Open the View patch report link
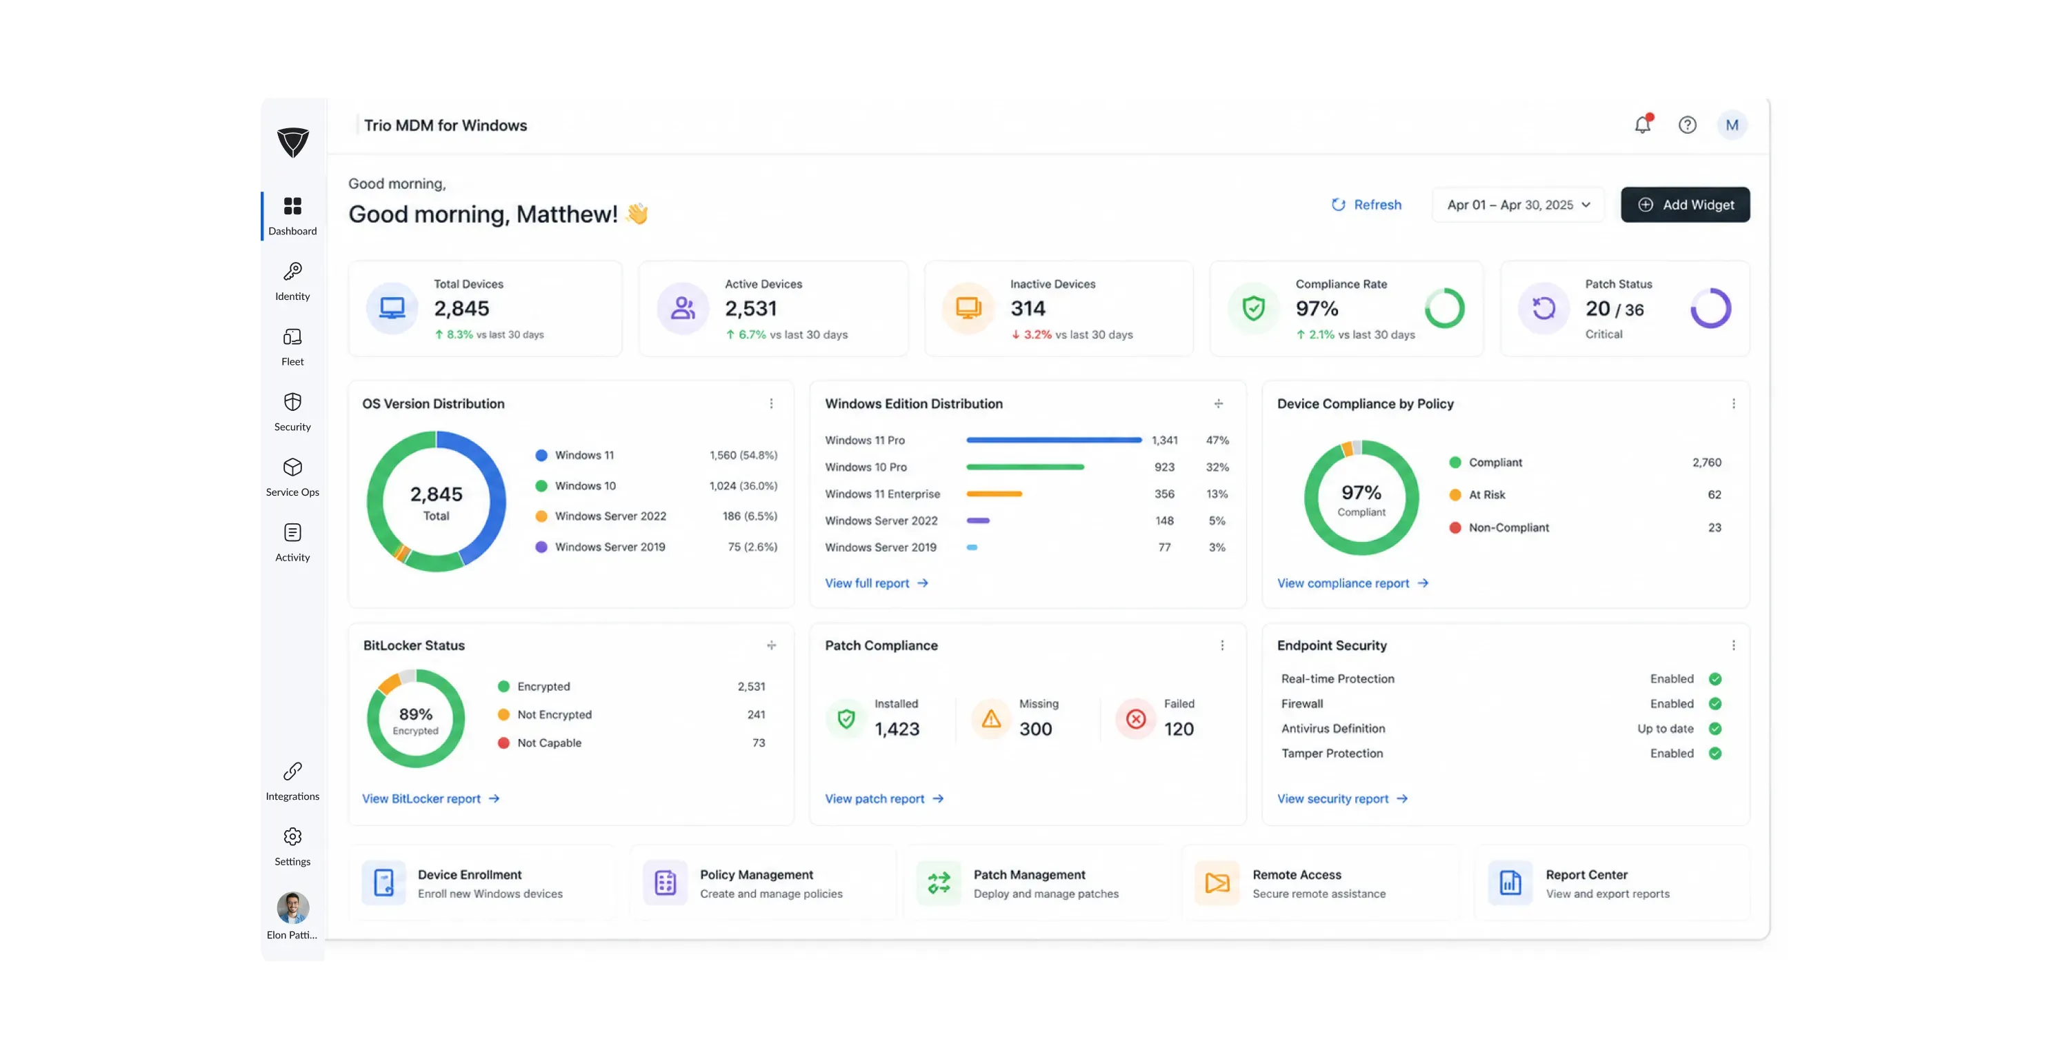2069x1059 pixels. [884, 799]
